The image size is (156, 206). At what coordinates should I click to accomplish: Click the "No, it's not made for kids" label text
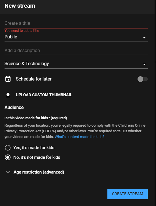point(37,157)
